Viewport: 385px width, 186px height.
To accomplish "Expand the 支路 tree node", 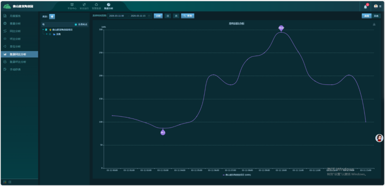I will [x=47, y=34].
